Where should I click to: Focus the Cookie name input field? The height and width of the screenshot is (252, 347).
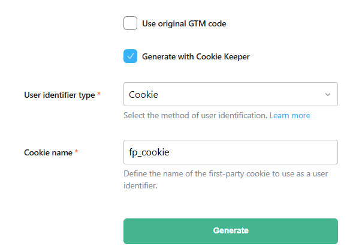tap(231, 152)
